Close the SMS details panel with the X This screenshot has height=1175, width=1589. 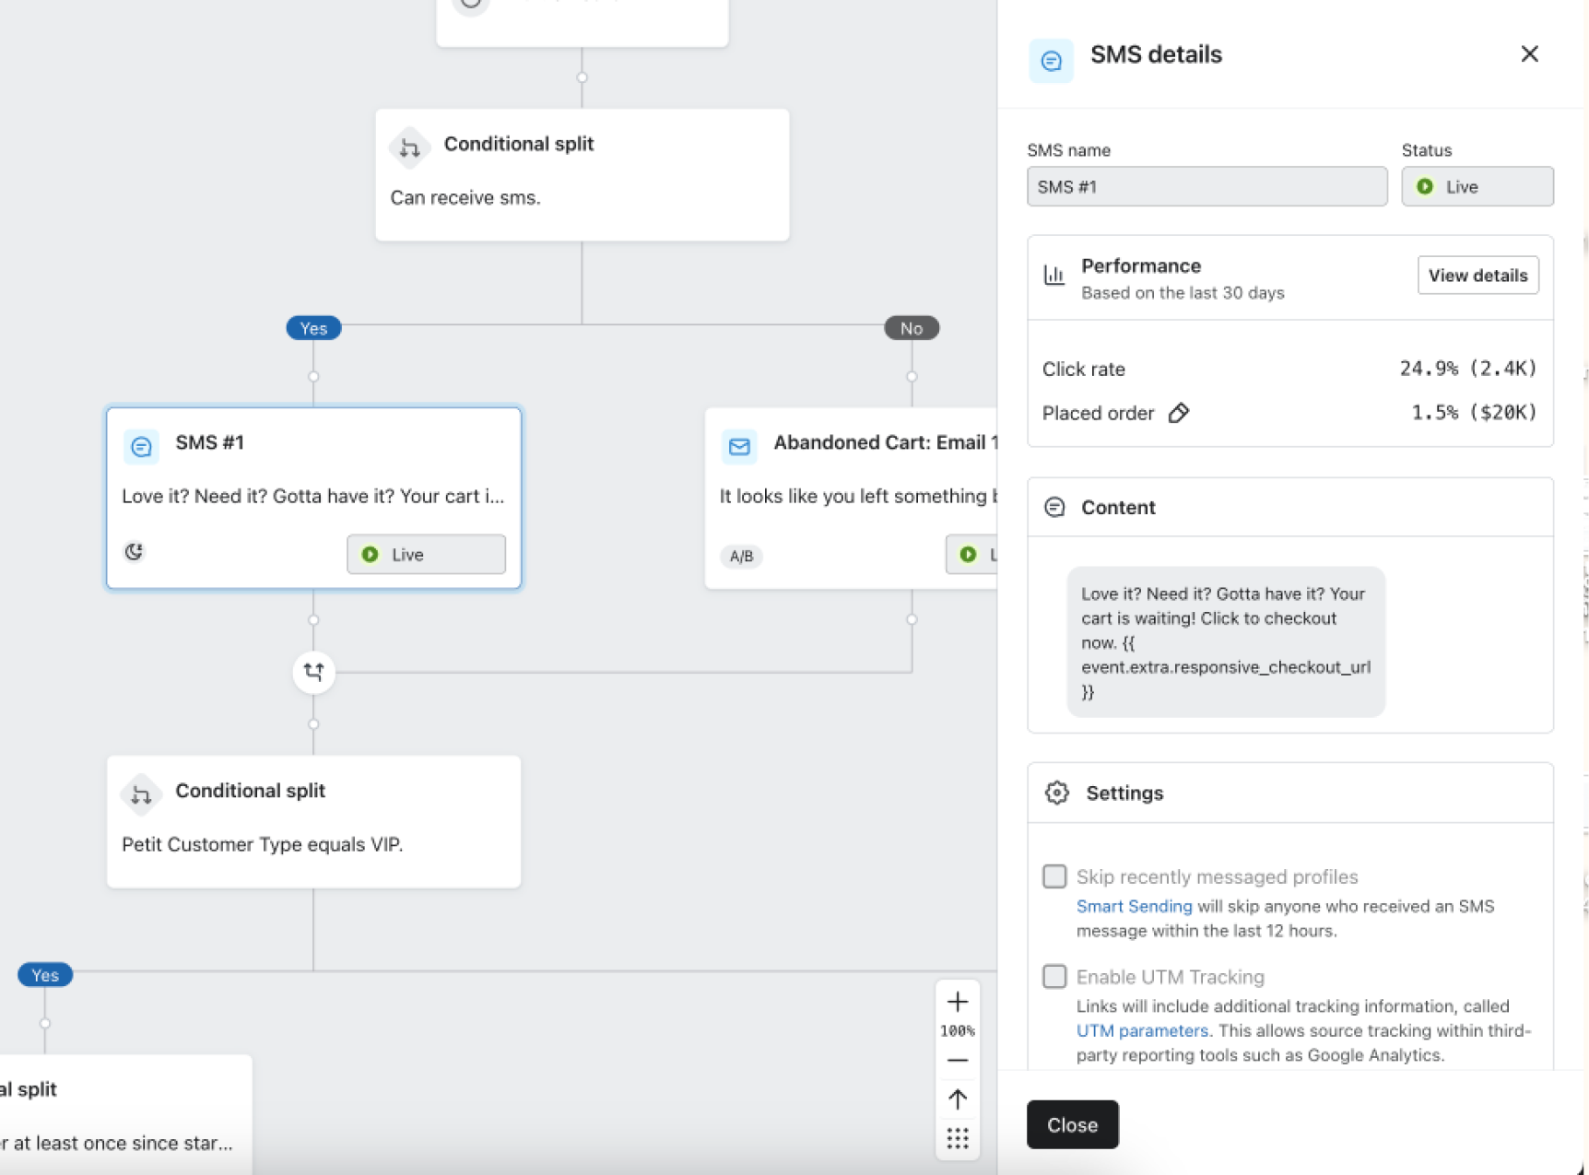1529,54
